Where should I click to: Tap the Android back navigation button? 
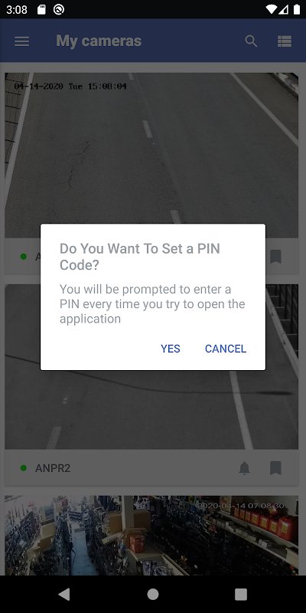(x=64, y=595)
